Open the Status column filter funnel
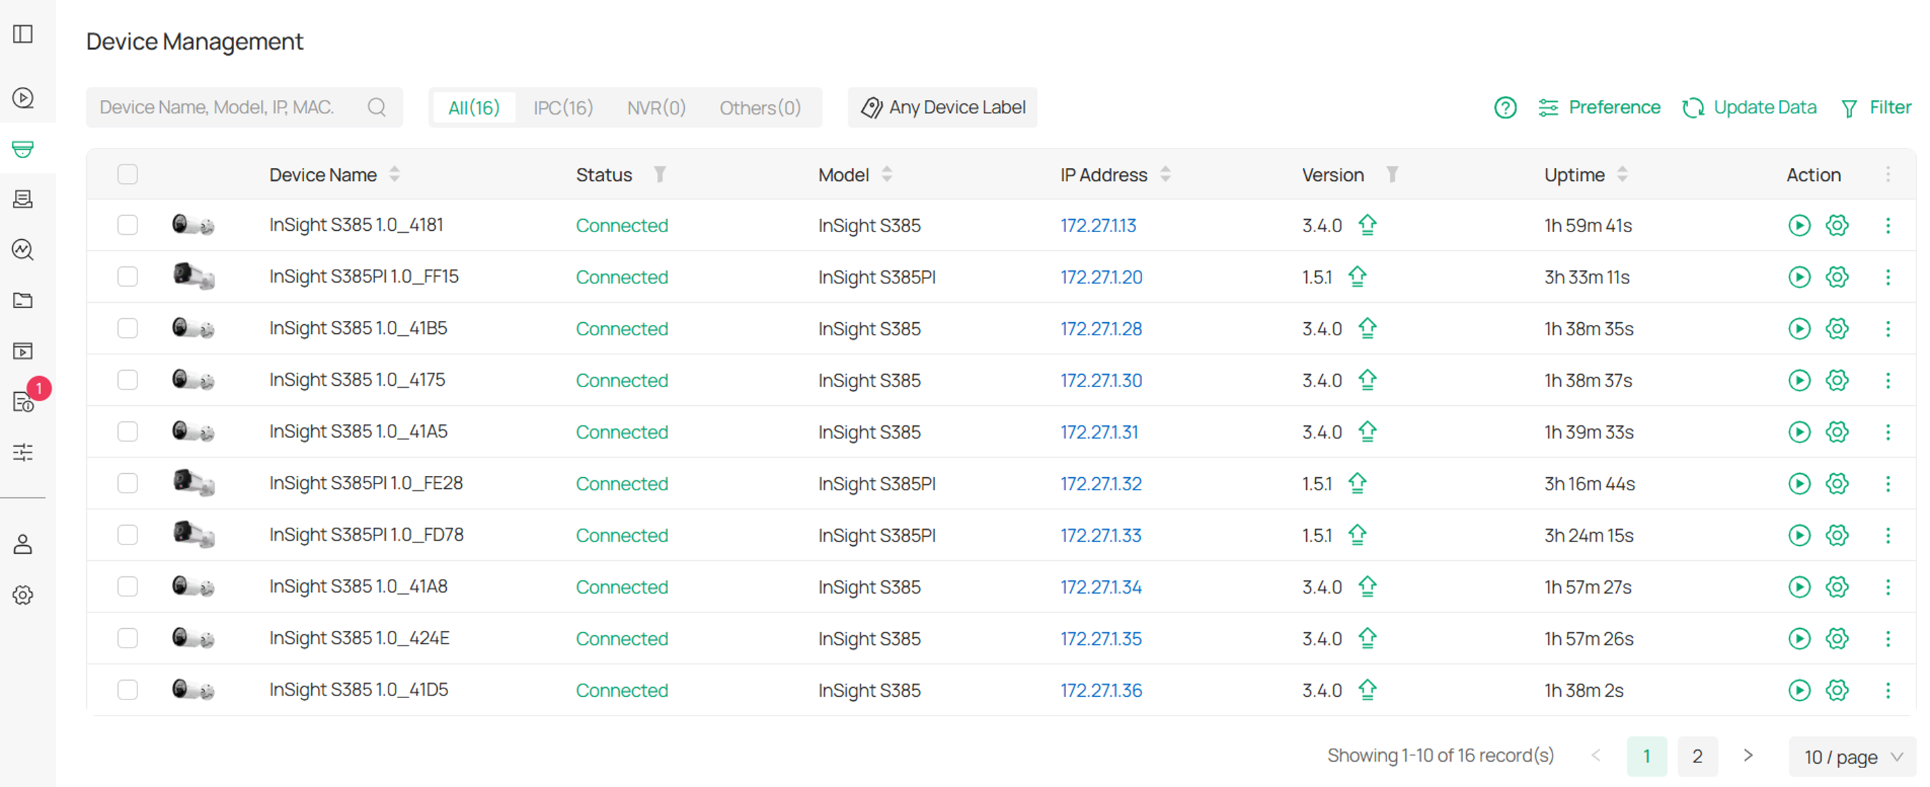 [x=660, y=174]
